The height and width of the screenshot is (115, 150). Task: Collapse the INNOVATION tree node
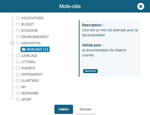[12, 43]
